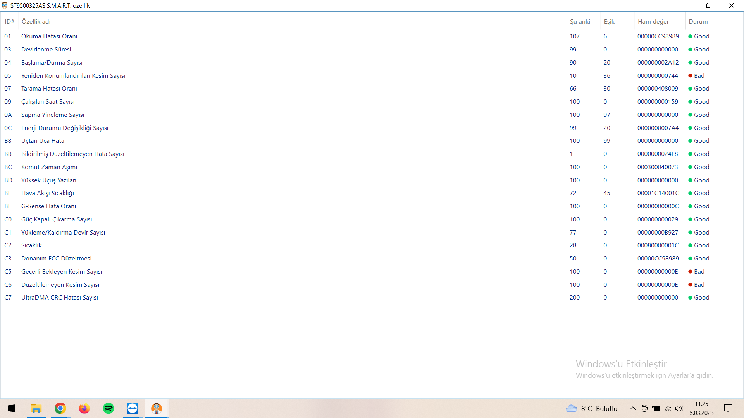This screenshot has width=744, height=418.
Task: Click the volume speaker tray icon
Action: click(x=679, y=408)
